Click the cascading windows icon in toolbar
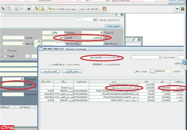This screenshot has height=130, width=187. point(8,9)
